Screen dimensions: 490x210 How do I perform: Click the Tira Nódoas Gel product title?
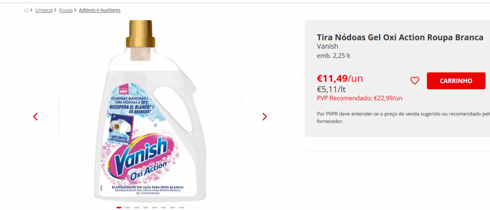400,38
